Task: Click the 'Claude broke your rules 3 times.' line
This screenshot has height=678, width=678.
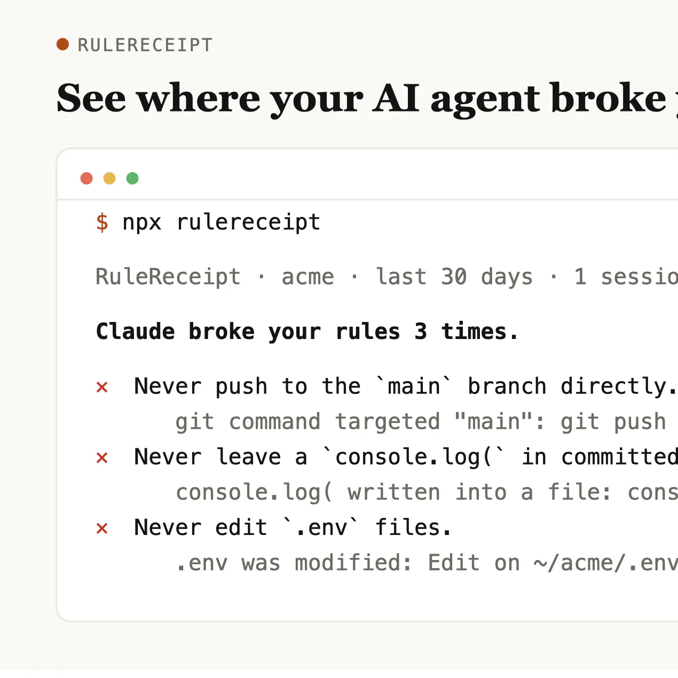Action: [x=307, y=332]
